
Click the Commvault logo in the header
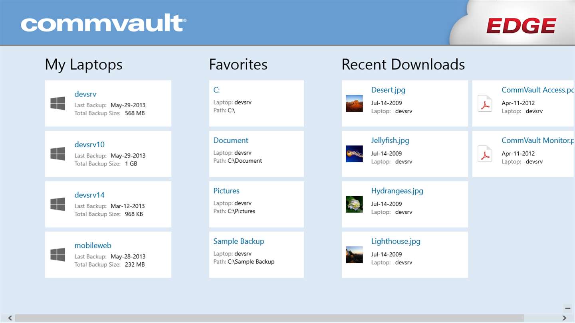[103, 23]
